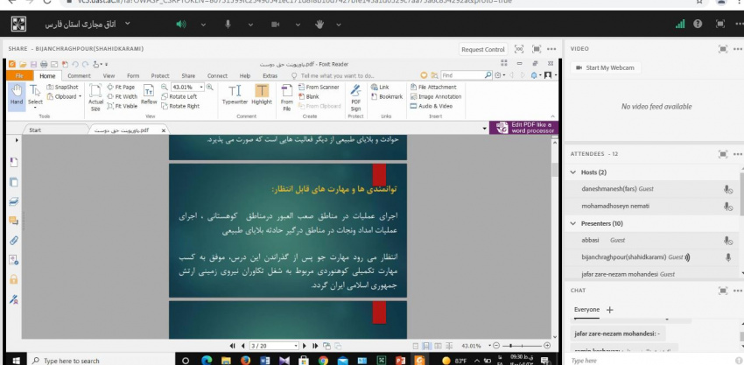The width and height of the screenshot is (744, 365).
Task: Select the Everyone chat tab
Action: [586, 310]
